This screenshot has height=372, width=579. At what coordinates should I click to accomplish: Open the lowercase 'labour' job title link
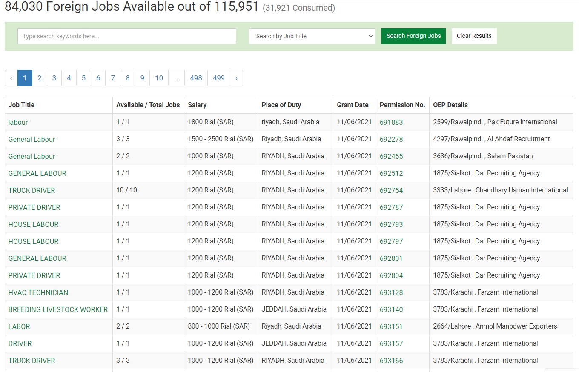coord(18,122)
